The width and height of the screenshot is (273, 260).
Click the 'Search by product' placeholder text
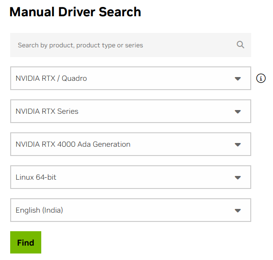[x=81, y=45]
